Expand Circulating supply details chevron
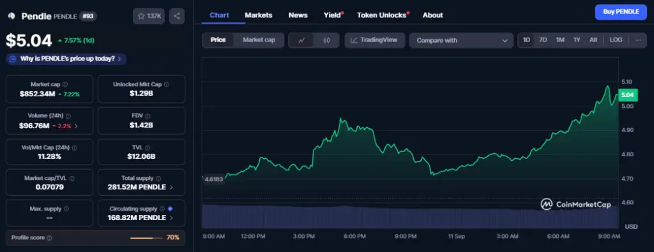654x252 pixels. click(x=171, y=218)
